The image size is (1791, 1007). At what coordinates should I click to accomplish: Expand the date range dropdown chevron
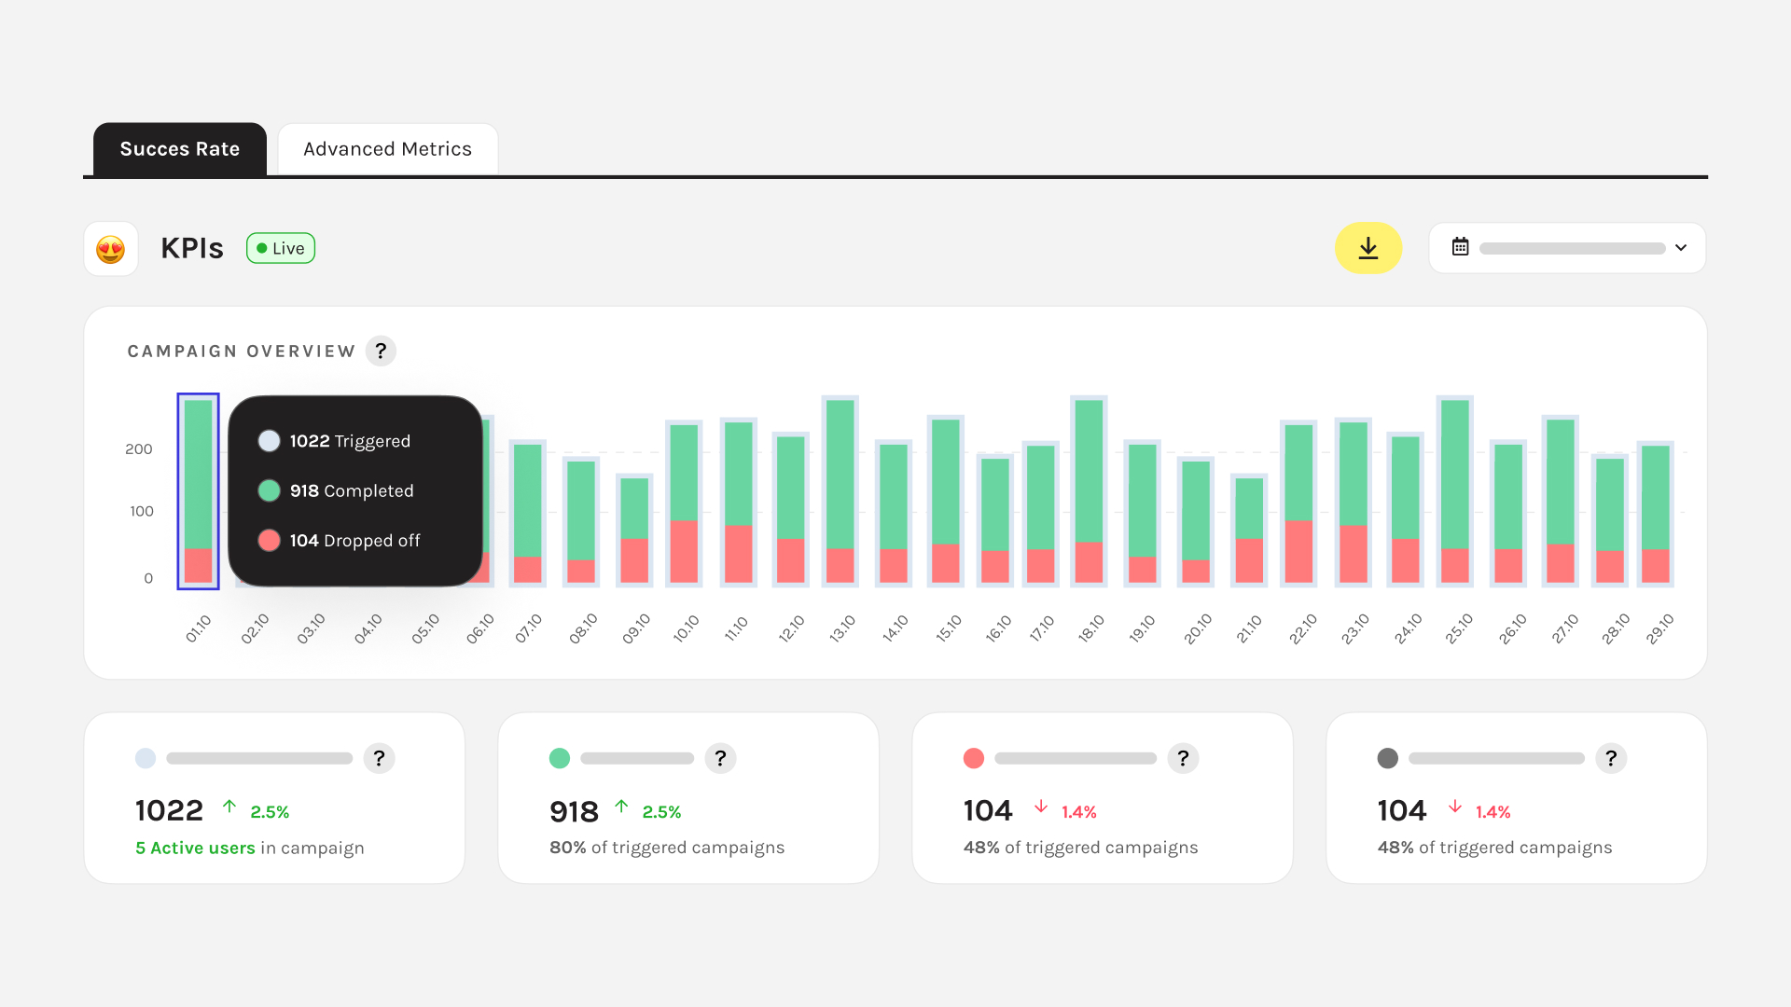(1681, 248)
